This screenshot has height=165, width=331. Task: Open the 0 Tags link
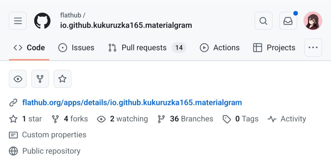tap(241, 119)
